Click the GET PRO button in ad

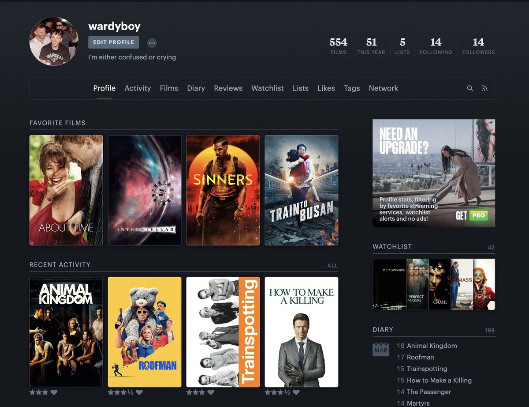472,216
